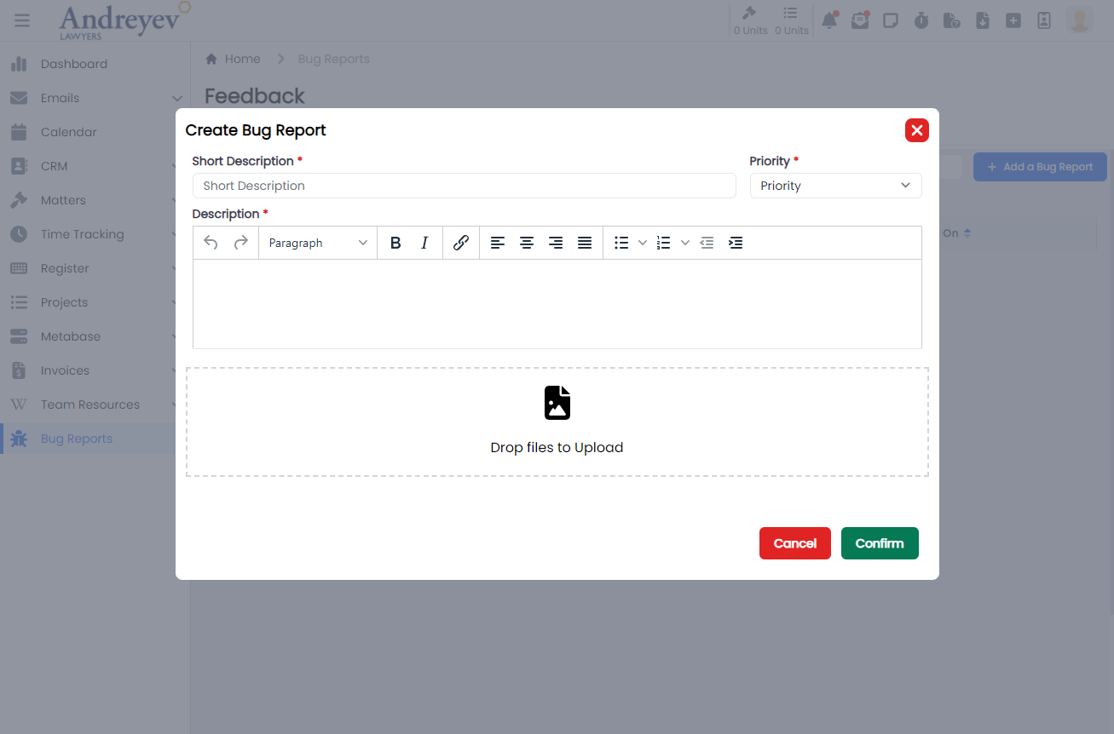Close the Create Bug Report dialog

tap(916, 130)
